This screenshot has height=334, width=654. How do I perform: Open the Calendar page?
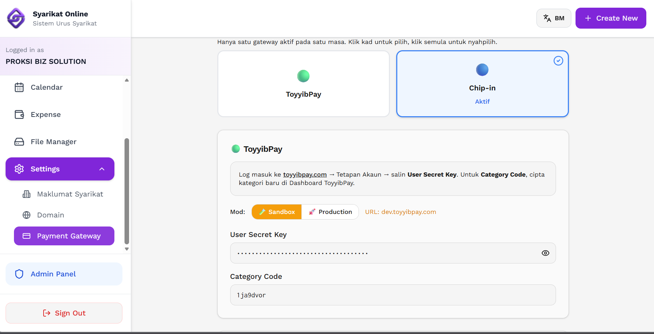(60, 87)
